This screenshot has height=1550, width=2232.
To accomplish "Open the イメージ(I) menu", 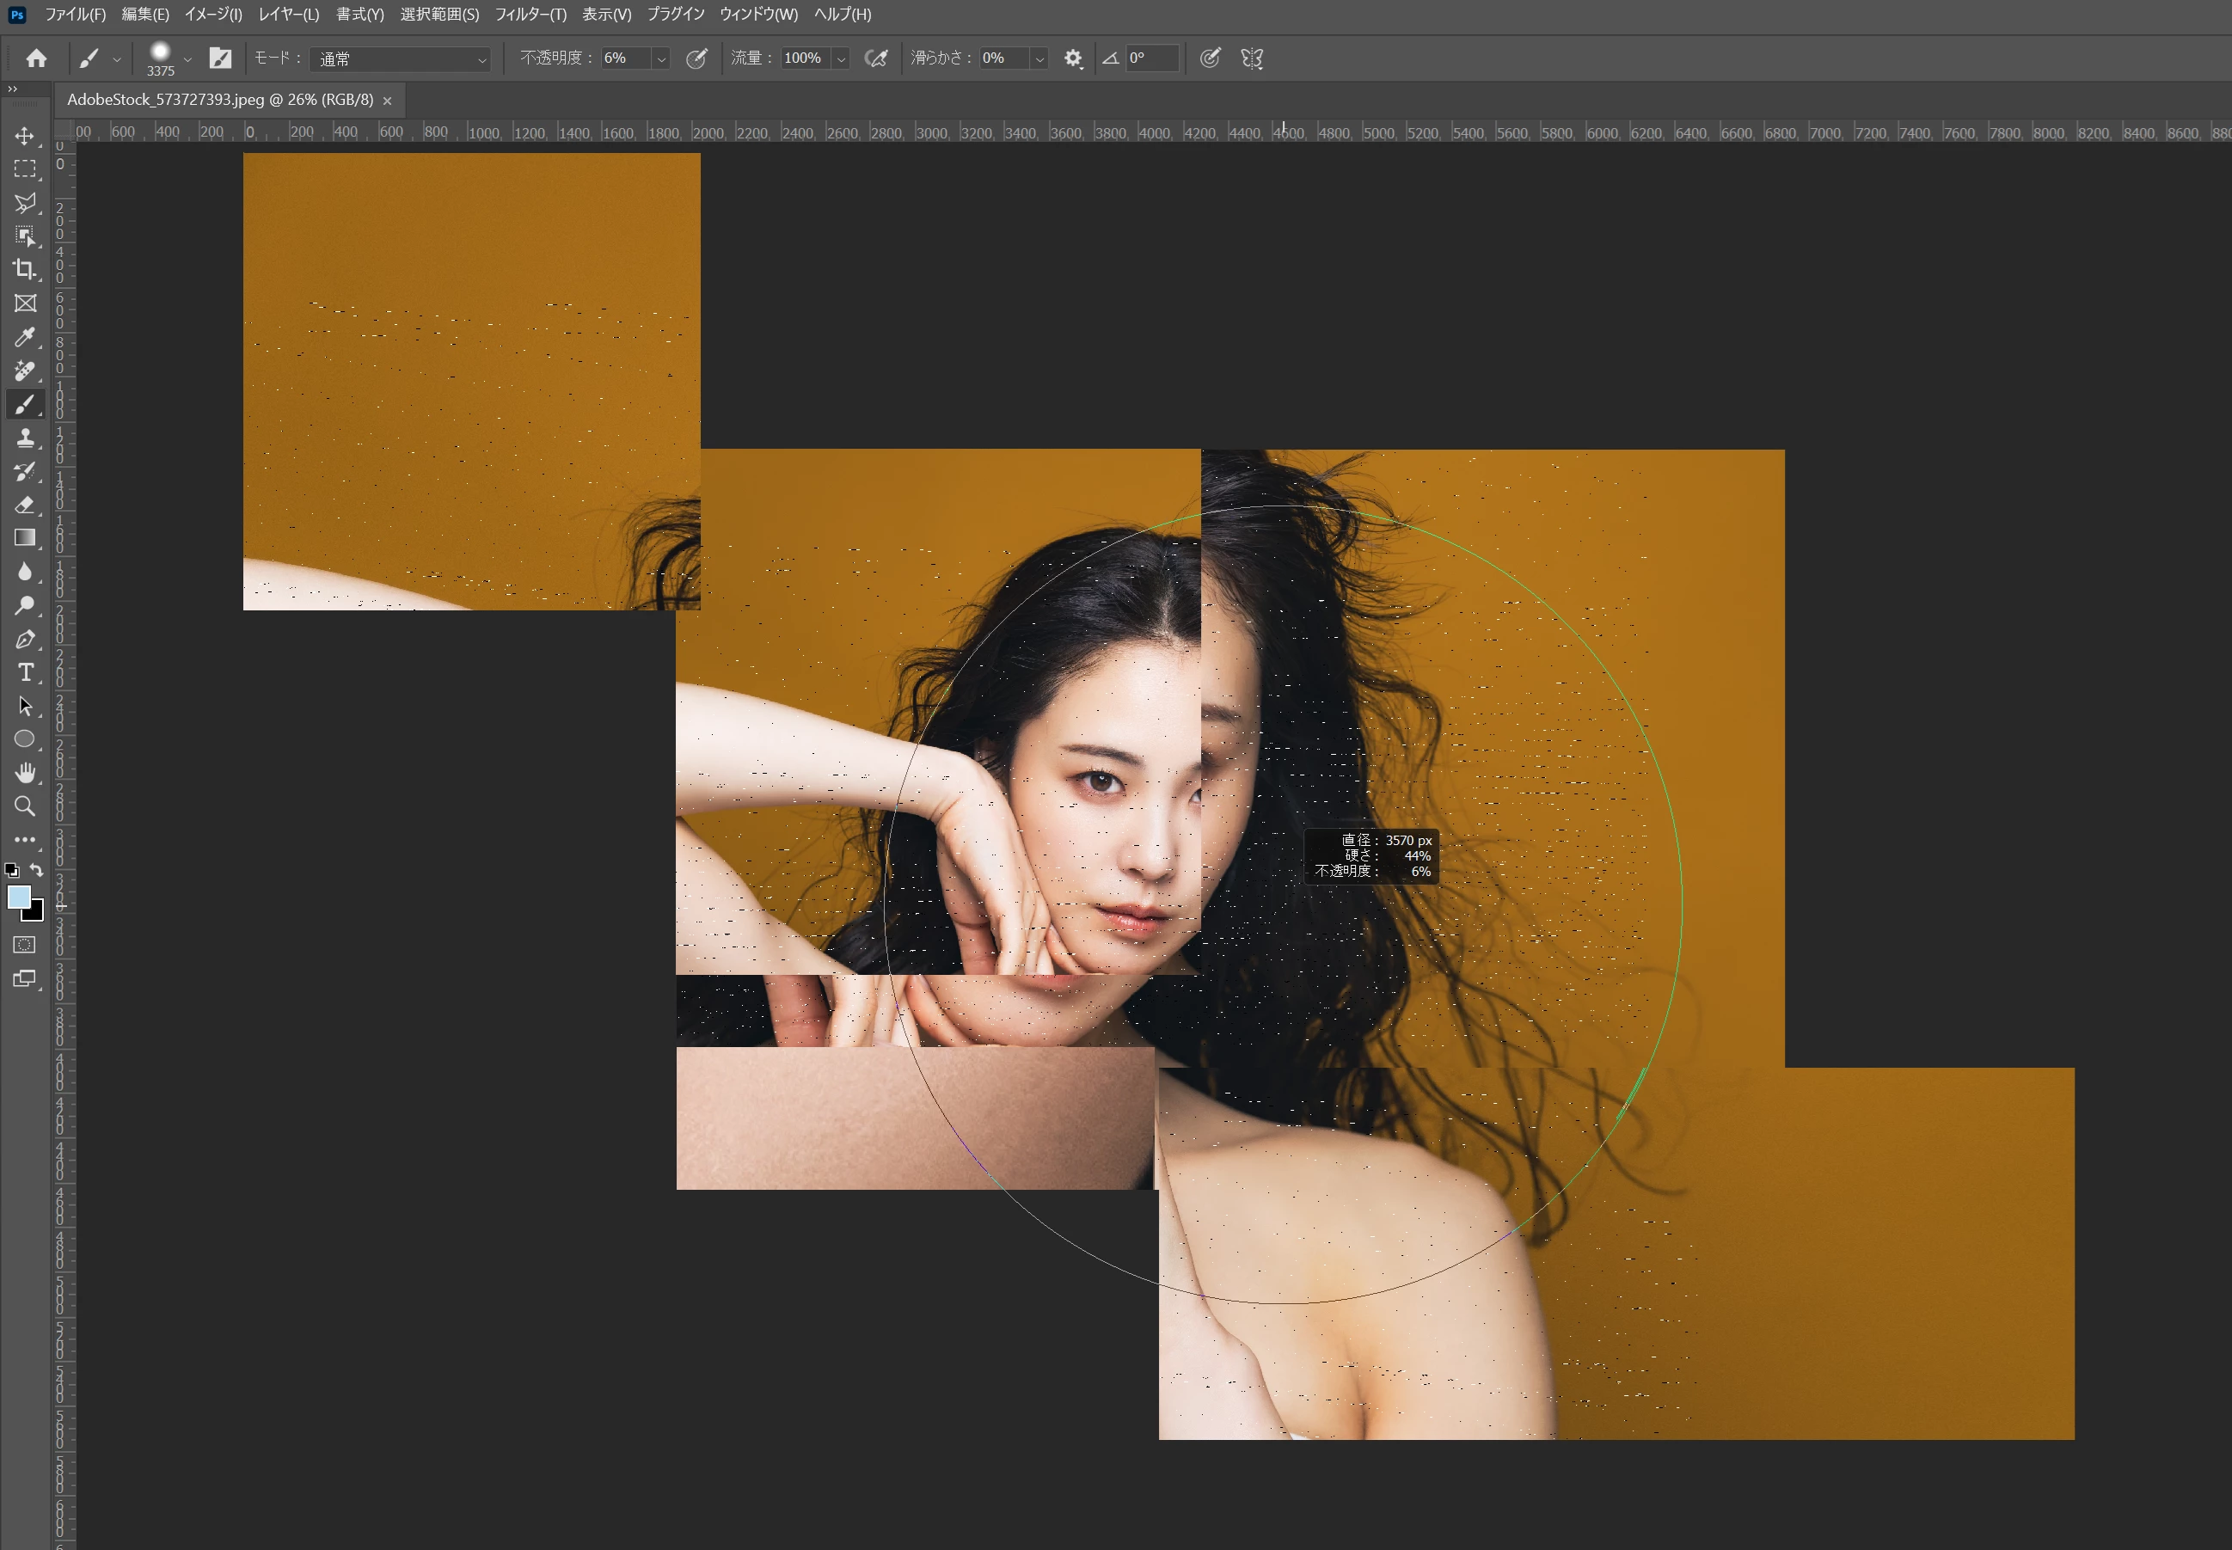I will pos(214,15).
